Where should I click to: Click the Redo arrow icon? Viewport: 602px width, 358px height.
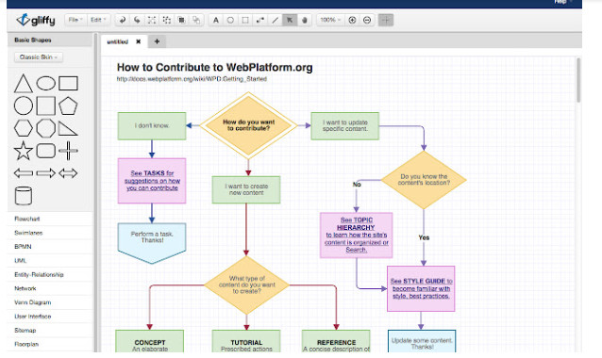(x=137, y=20)
